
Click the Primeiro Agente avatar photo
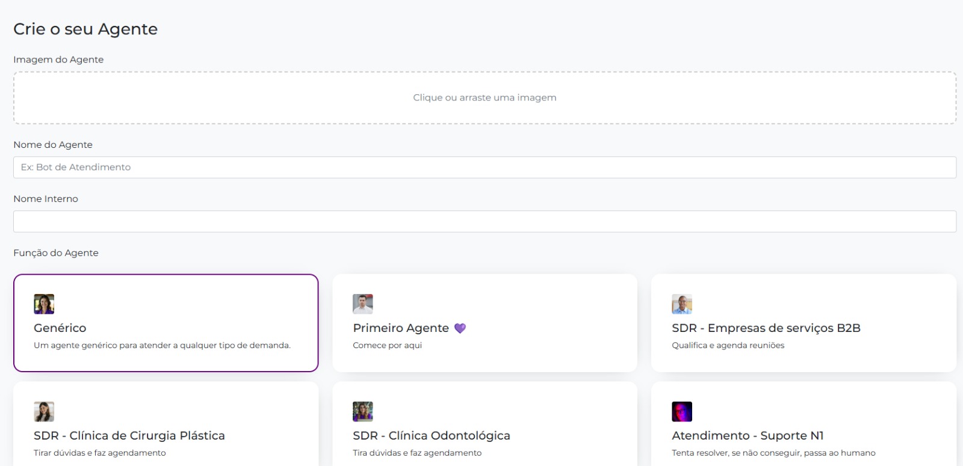[363, 304]
